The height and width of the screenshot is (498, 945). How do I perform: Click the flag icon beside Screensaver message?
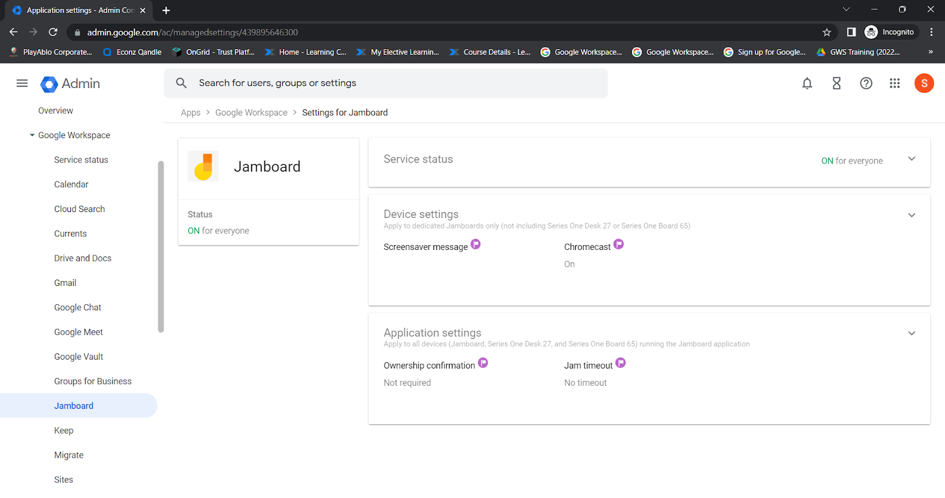point(475,244)
